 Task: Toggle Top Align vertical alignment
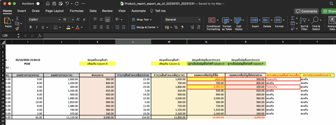[95, 19]
